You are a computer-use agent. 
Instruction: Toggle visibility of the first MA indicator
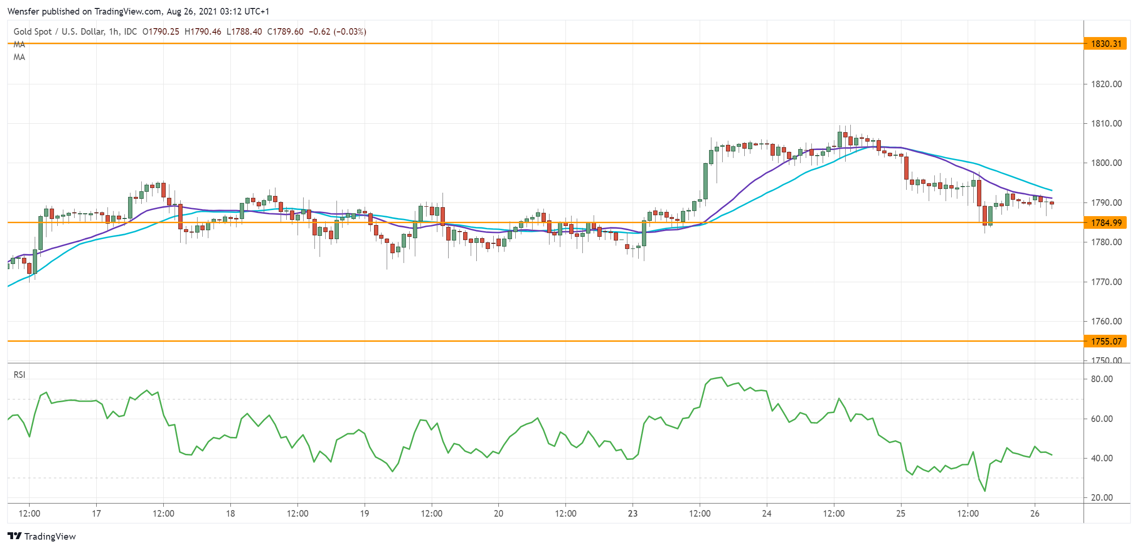click(x=19, y=45)
